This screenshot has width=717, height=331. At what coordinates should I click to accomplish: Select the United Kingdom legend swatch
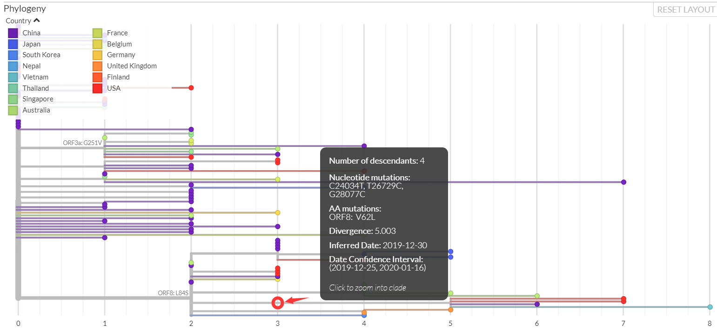(x=97, y=66)
